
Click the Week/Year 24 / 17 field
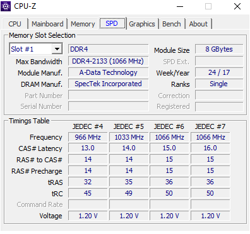[219, 72]
